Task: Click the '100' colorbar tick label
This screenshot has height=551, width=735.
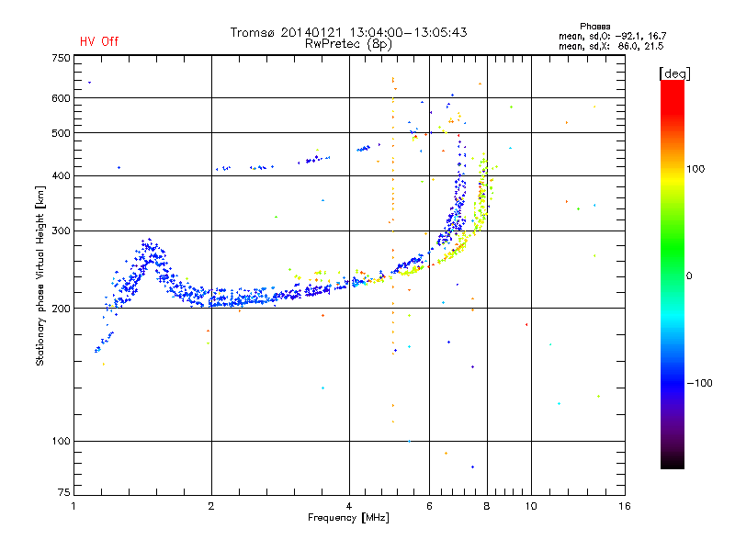Action: [x=695, y=169]
